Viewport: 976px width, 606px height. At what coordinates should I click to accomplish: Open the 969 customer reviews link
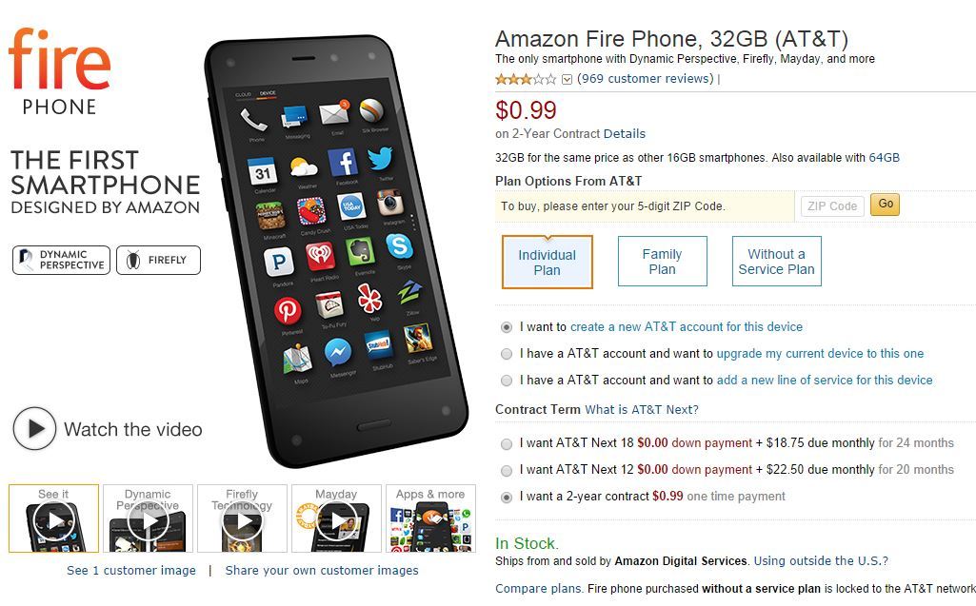tap(645, 79)
